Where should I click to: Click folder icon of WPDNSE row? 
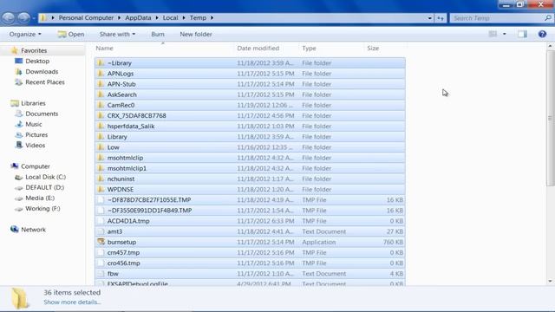tap(101, 189)
